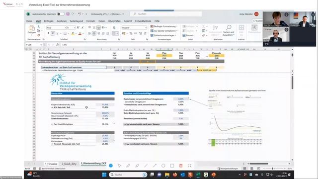The image size is (318, 179).
Task: Select the Start ribbon tab
Action: (38, 21)
